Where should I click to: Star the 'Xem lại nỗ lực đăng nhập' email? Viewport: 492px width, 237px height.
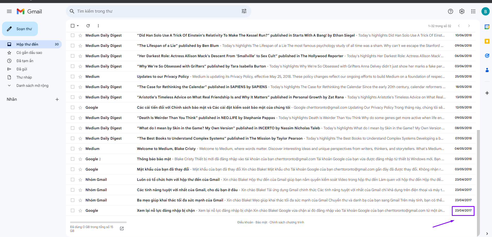(80, 210)
